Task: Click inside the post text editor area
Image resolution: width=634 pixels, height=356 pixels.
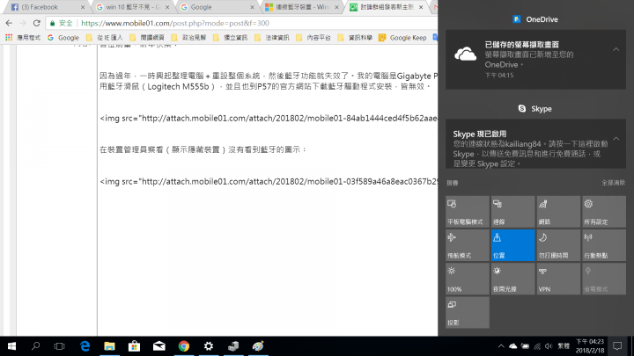Action: pos(268,190)
